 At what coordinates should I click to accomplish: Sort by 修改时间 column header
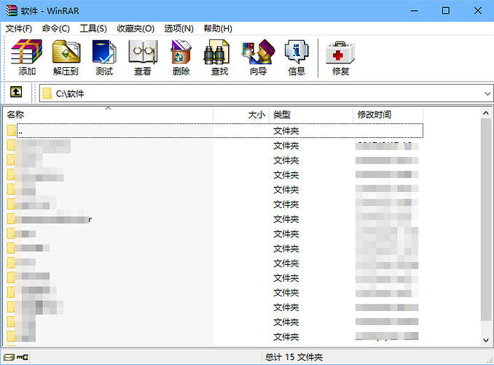click(x=375, y=115)
